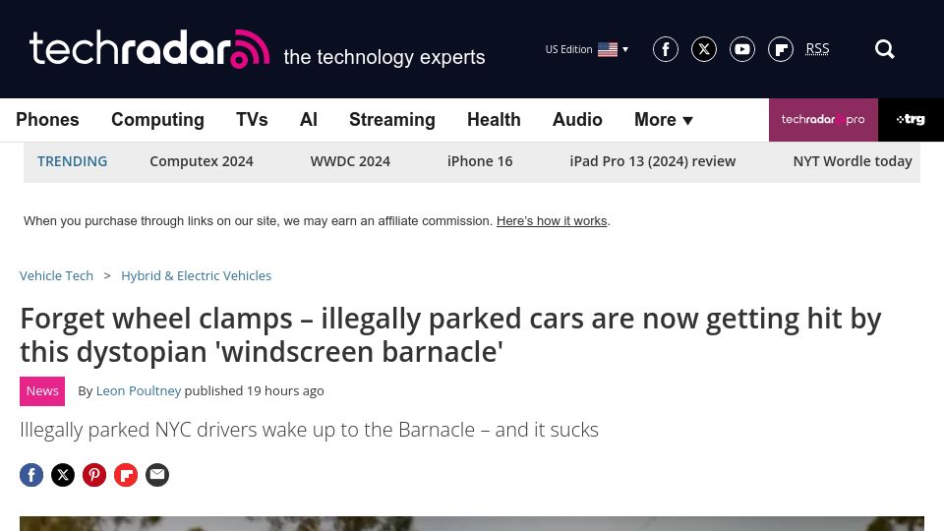The width and height of the screenshot is (944, 531).
Task: Open the site search icon
Action: click(884, 49)
